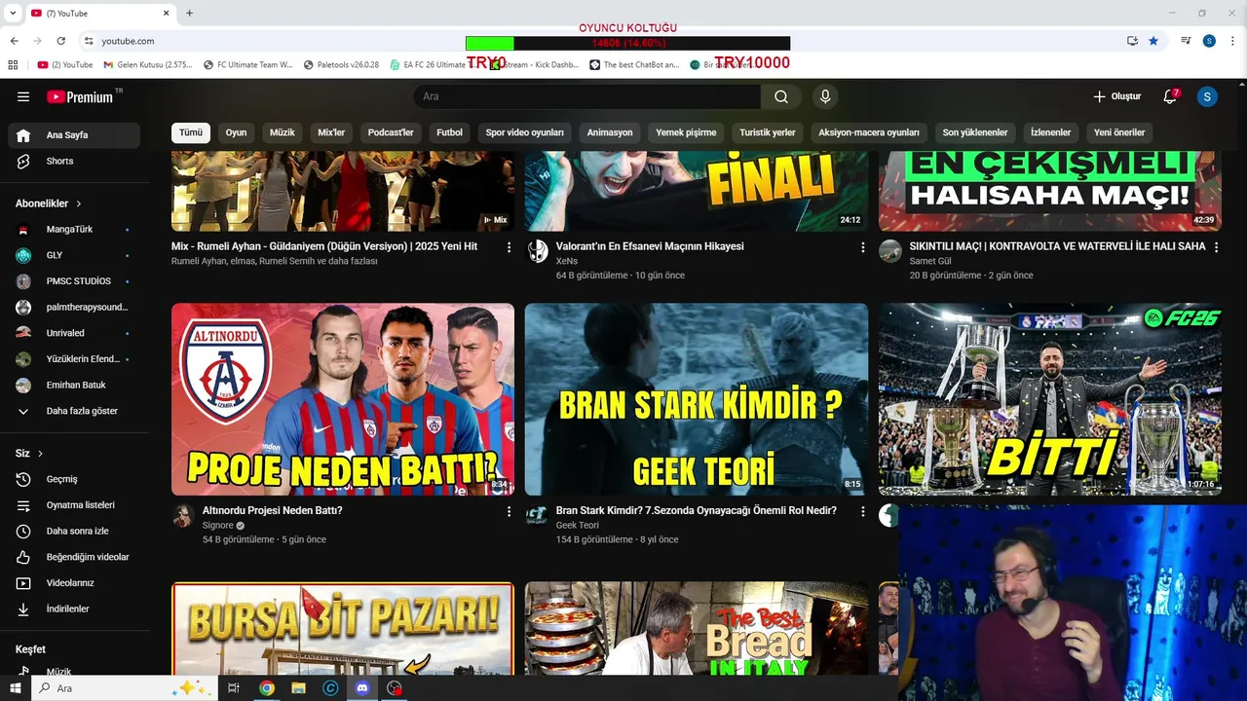Open the notifications bell

click(x=1170, y=96)
